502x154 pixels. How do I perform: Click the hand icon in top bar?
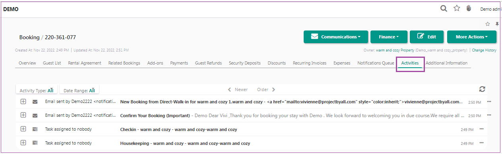[469, 8]
